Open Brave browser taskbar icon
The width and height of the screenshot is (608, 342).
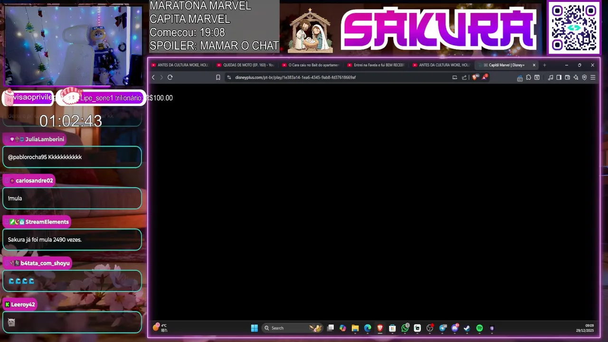coord(380,328)
